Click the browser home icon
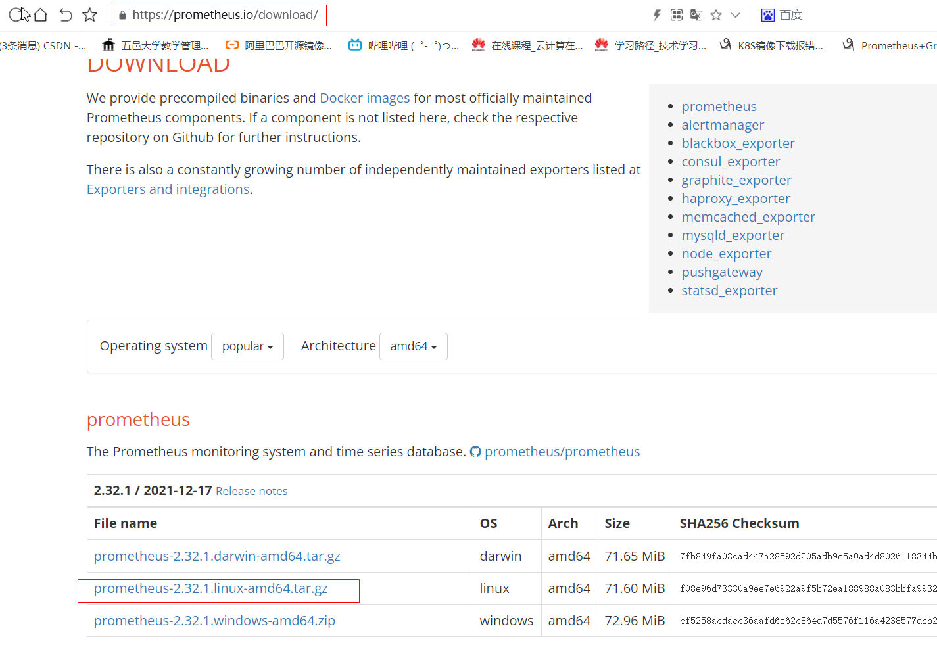Image resolution: width=937 pixels, height=664 pixels. [40, 14]
